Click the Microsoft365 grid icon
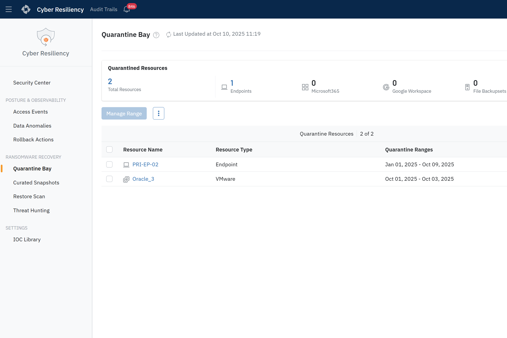 (x=305, y=87)
